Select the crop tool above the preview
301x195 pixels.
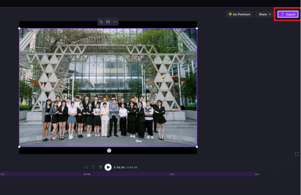click(x=101, y=22)
